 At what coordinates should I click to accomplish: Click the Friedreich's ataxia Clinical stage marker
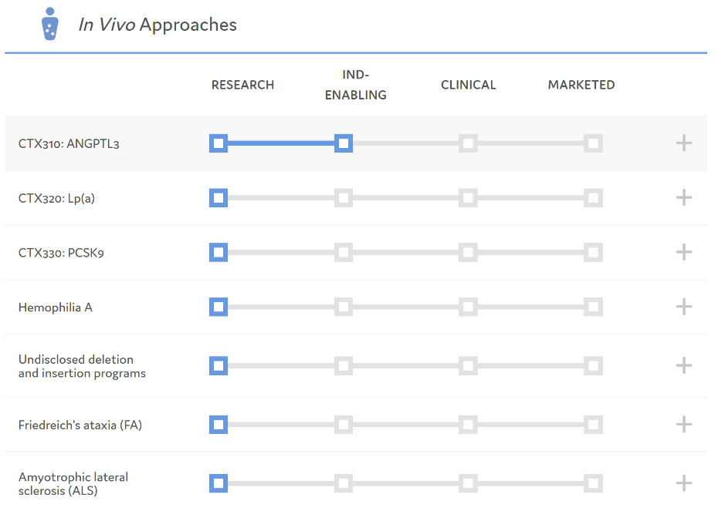[x=468, y=425]
